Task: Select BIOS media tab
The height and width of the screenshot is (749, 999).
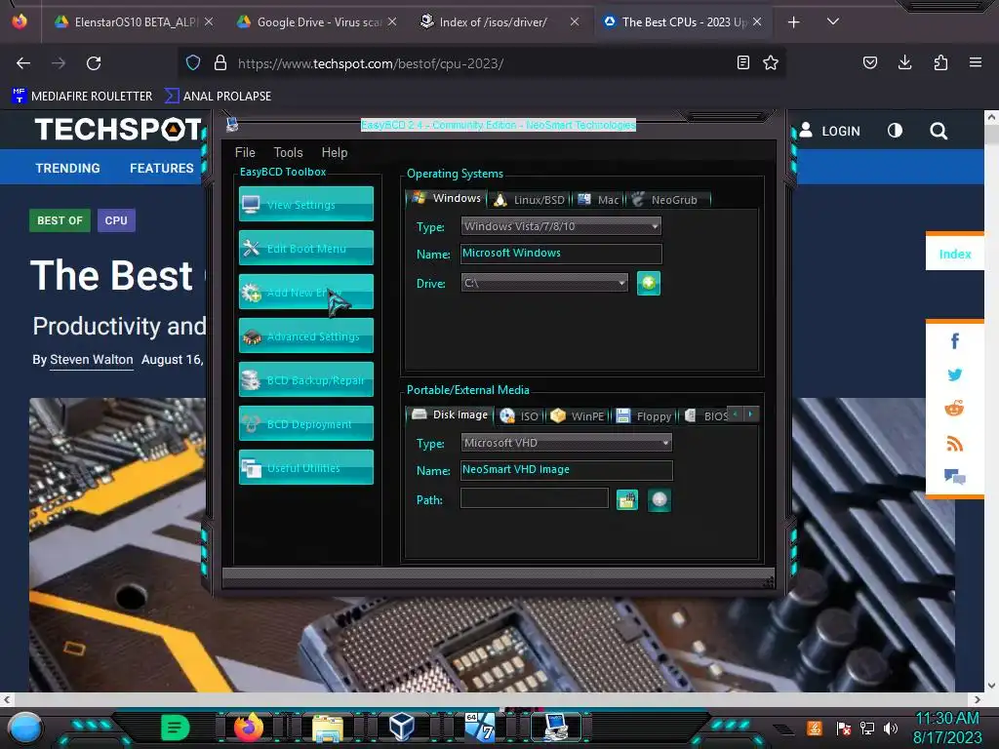Action: [x=705, y=415]
